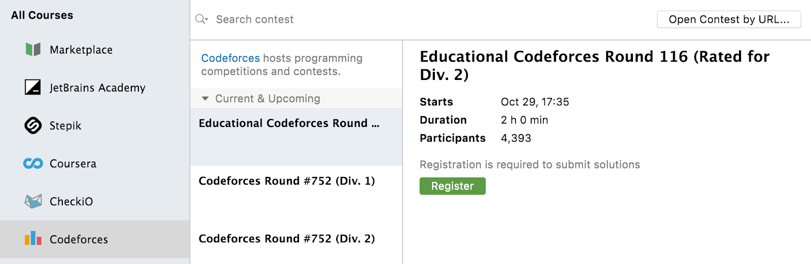
Task: Open the Codeforces hyperlink in description
Action: pos(230,58)
